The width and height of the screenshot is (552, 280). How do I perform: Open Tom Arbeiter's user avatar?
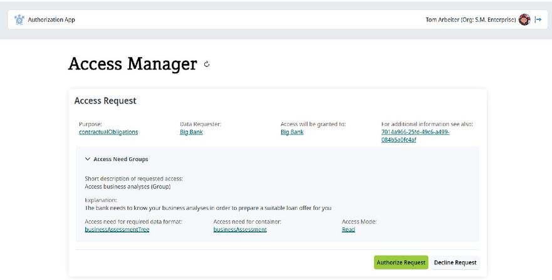click(524, 19)
